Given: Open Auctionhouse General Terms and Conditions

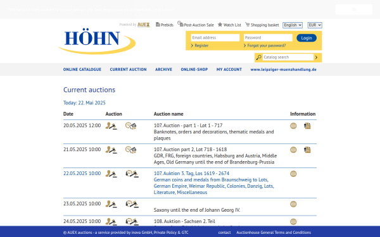Looking at the screenshot, I should click(x=274, y=233).
